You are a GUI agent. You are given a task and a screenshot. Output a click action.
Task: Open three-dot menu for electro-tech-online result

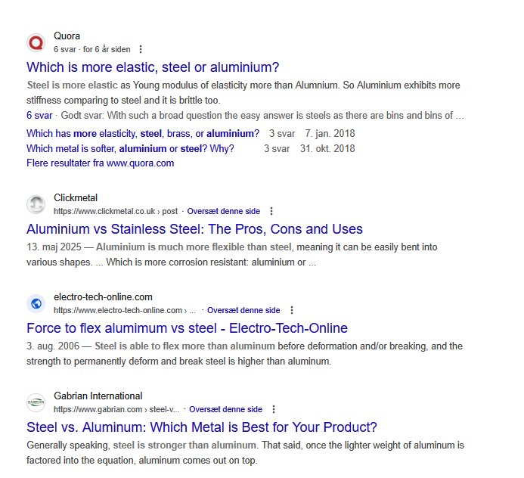click(x=292, y=310)
